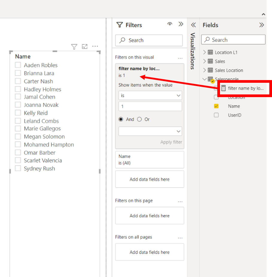Select the Or radio button

tap(140, 119)
